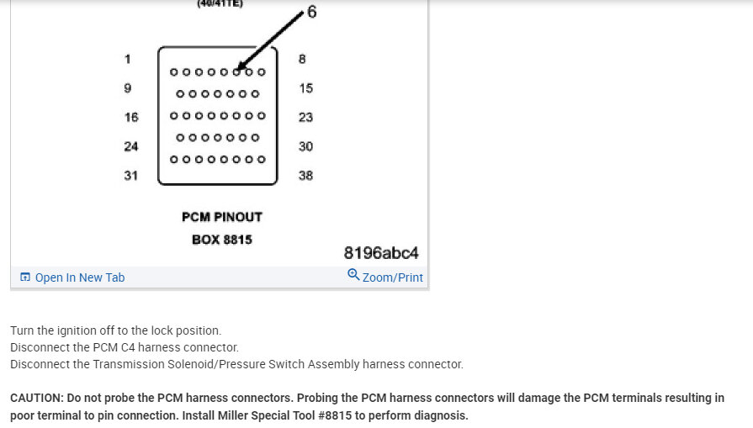This screenshot has width=753, height=428.
Task: Click pin label 31 at bottom left
Action: point(131,176)
